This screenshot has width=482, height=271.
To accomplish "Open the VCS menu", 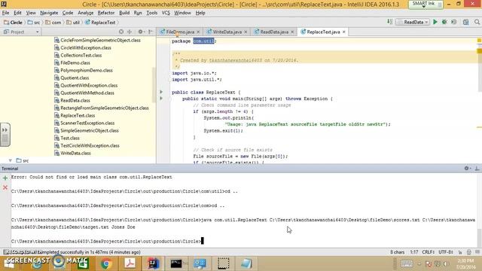I will click(x=166, y=13).
